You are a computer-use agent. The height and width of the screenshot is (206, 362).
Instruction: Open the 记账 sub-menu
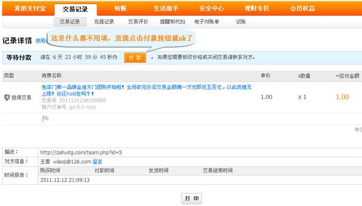point(241,22)
